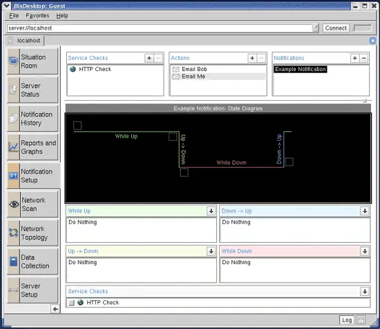380x329 pixels.
Task: Open the Favorites menu
Action: [37, 16]
